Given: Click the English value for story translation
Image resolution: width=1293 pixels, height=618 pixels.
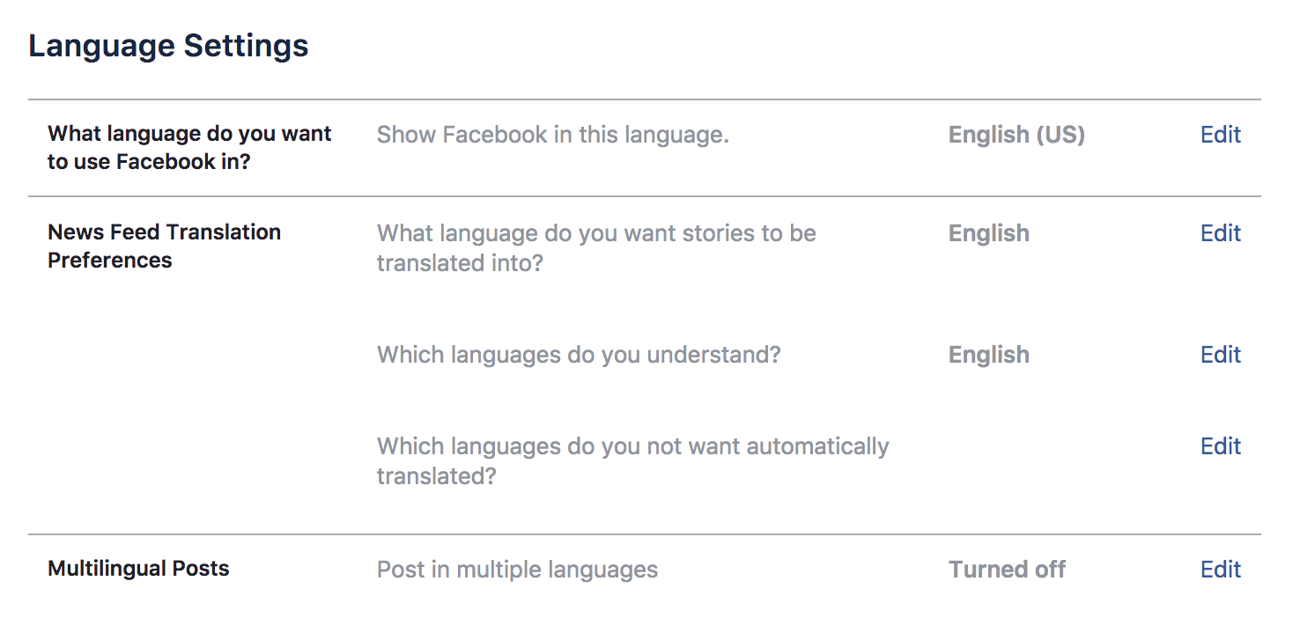Looking at the screenshot, I should click(987, 232).
